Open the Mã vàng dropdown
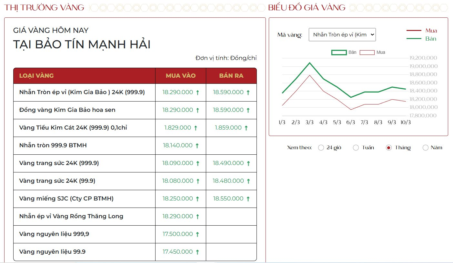453x263 pixels. pyautogui.click(x=342, y=34)
